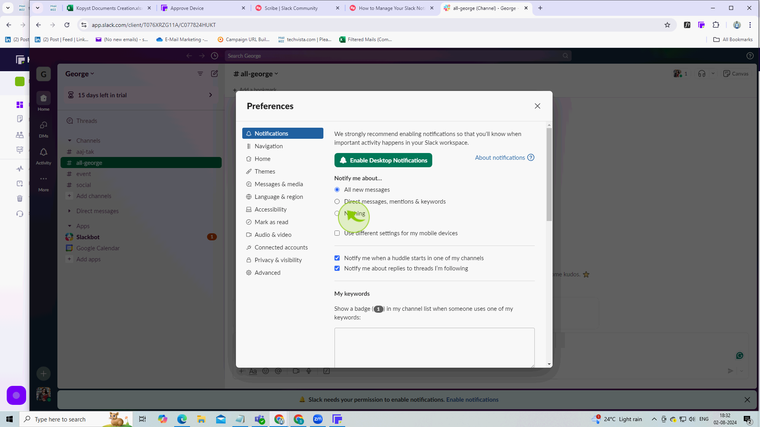
Task: Check Use different settings for mobile devices
Action: (x=337, y=233)
